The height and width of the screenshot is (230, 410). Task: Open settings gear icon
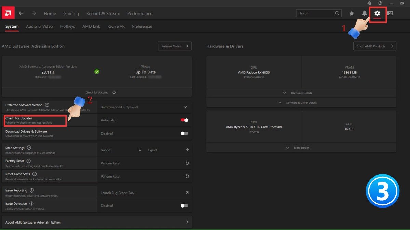pyautogui.click(x=377, y=13)
